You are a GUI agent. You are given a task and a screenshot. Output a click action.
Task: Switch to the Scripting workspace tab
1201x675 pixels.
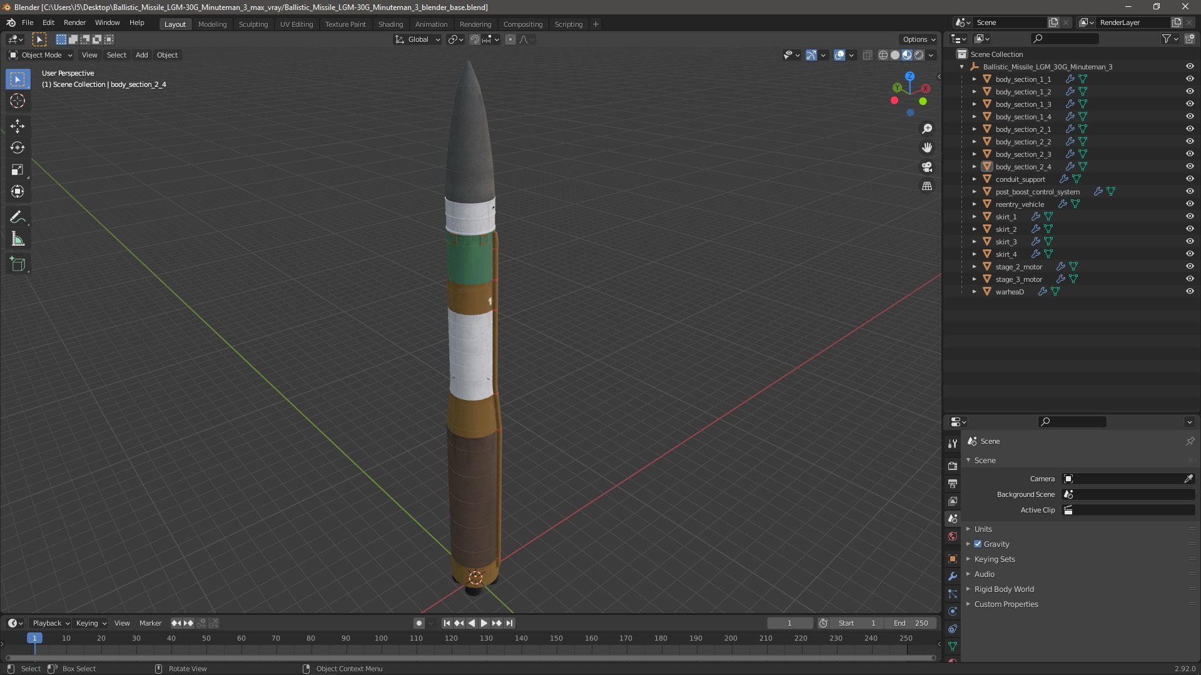tap(568, 24)
